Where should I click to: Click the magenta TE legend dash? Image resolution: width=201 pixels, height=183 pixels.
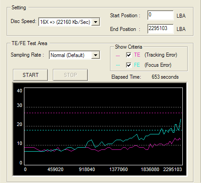[x=118, y=56]
